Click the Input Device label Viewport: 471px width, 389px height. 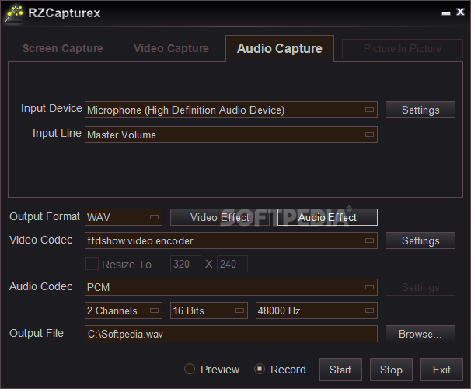(x=51, y=108)
